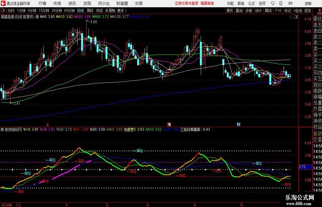
Task: Click the 标记 mark button
Action: point(288,11)
